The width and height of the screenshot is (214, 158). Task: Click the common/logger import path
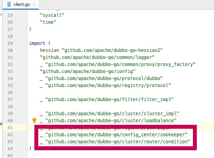(97, 57)
